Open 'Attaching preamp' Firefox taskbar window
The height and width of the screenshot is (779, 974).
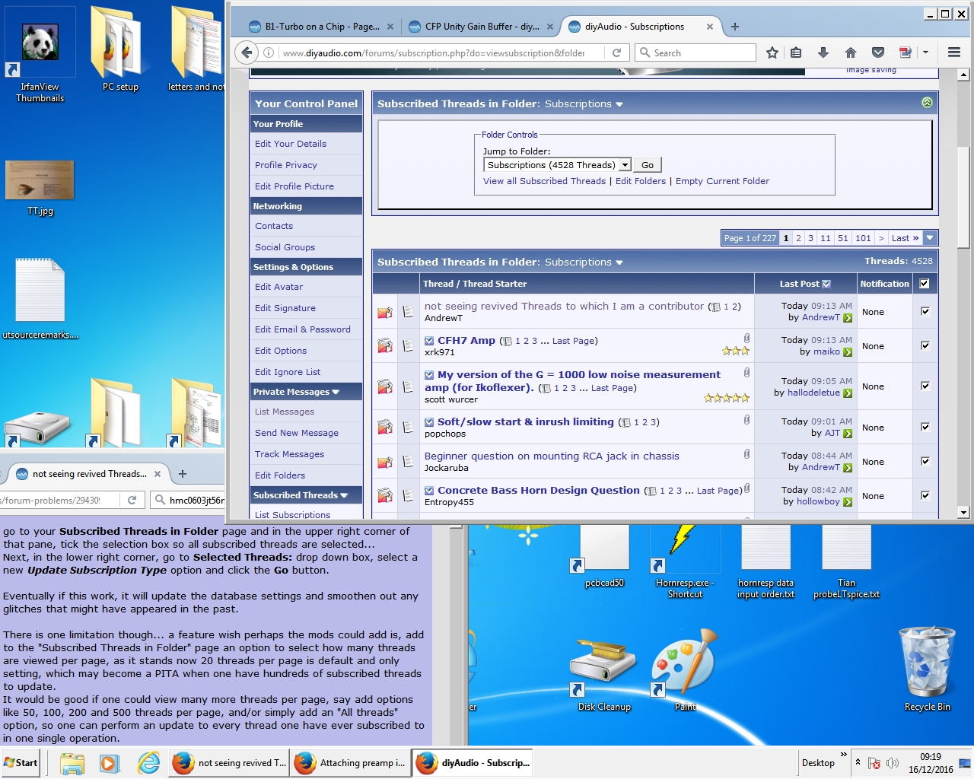[351, 763]
